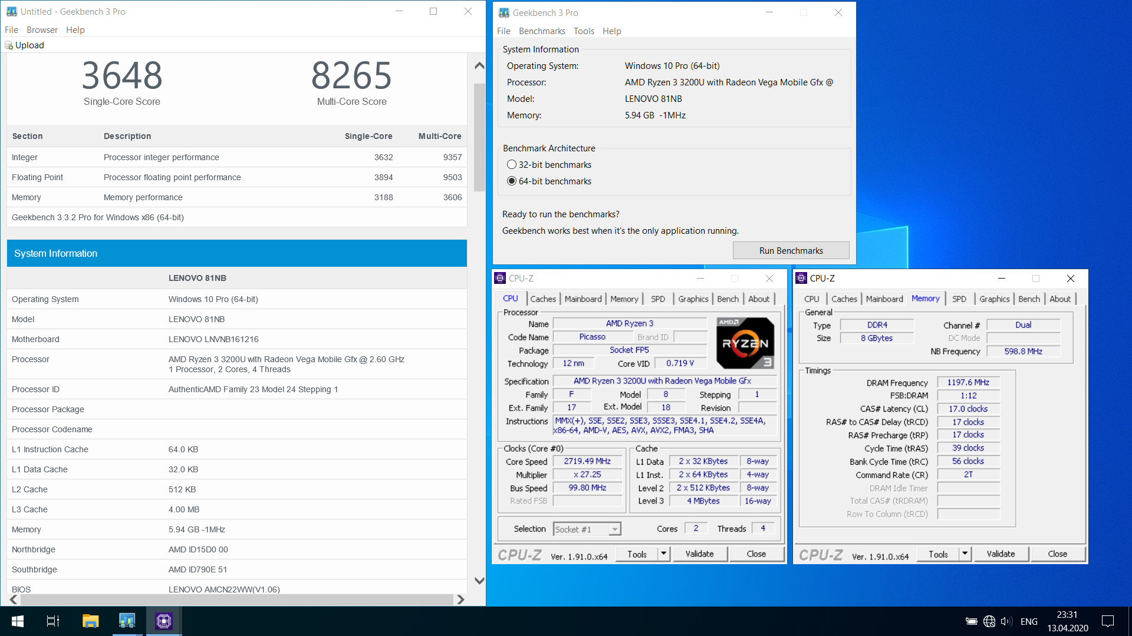1132x636 pixels.
Task: Click scroll-down arrow in Geekbench results
Action: (479, 581)
